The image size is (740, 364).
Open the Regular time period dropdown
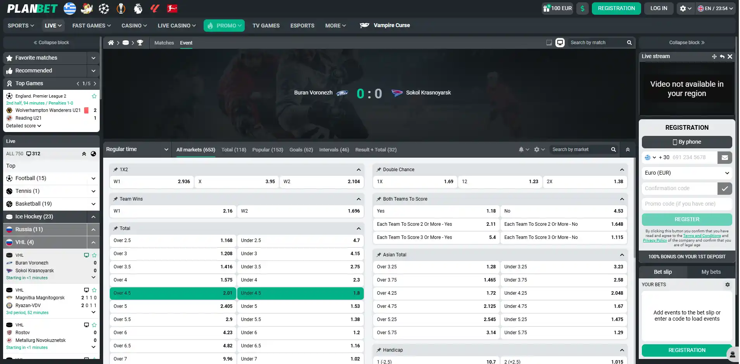137,149
